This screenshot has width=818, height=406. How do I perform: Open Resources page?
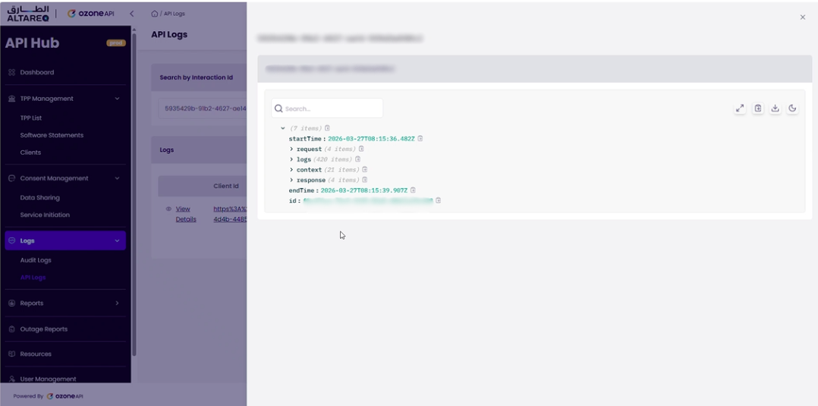click(36, 354)
